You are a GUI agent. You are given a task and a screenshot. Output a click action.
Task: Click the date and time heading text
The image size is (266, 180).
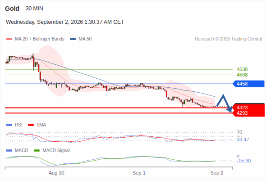65,22
